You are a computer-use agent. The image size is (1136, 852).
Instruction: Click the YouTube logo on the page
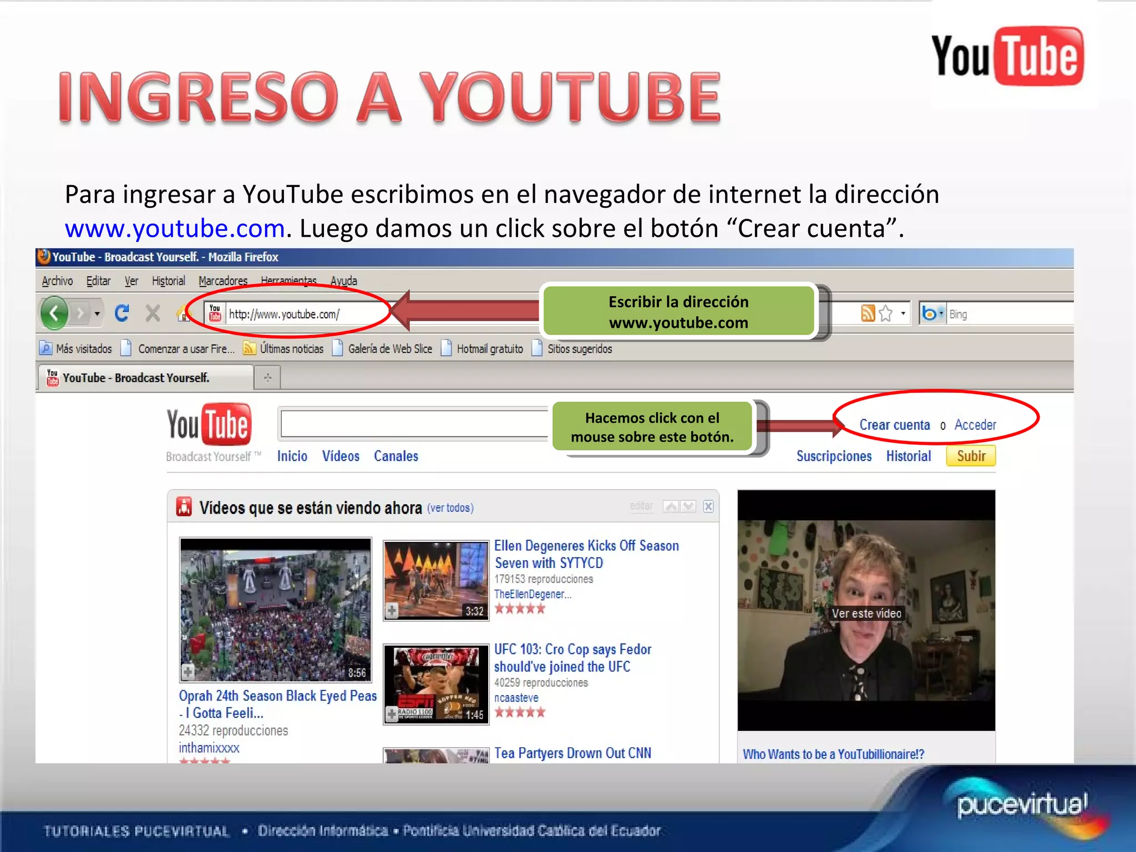[x=209, y=425]
